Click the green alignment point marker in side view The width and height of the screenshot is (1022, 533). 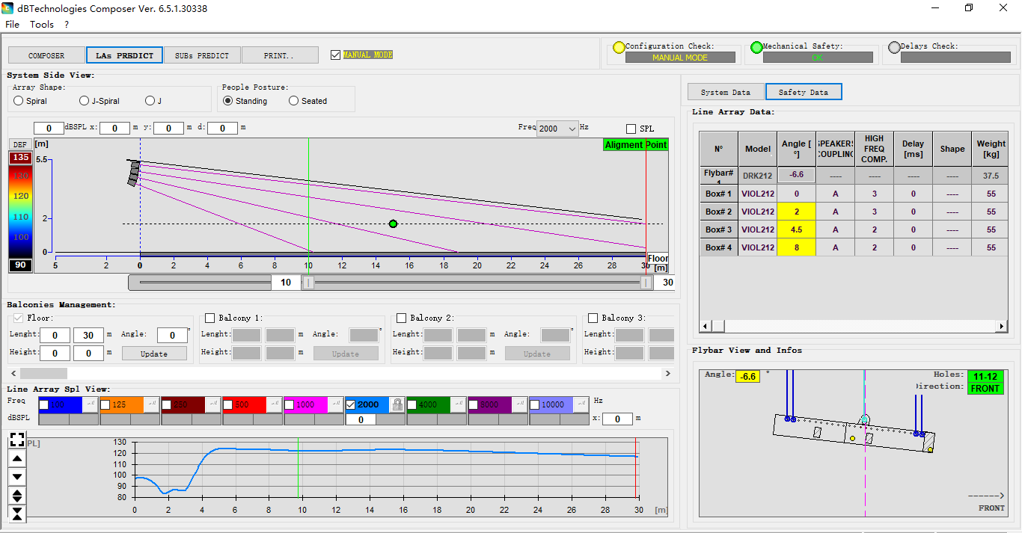[393, 224]
